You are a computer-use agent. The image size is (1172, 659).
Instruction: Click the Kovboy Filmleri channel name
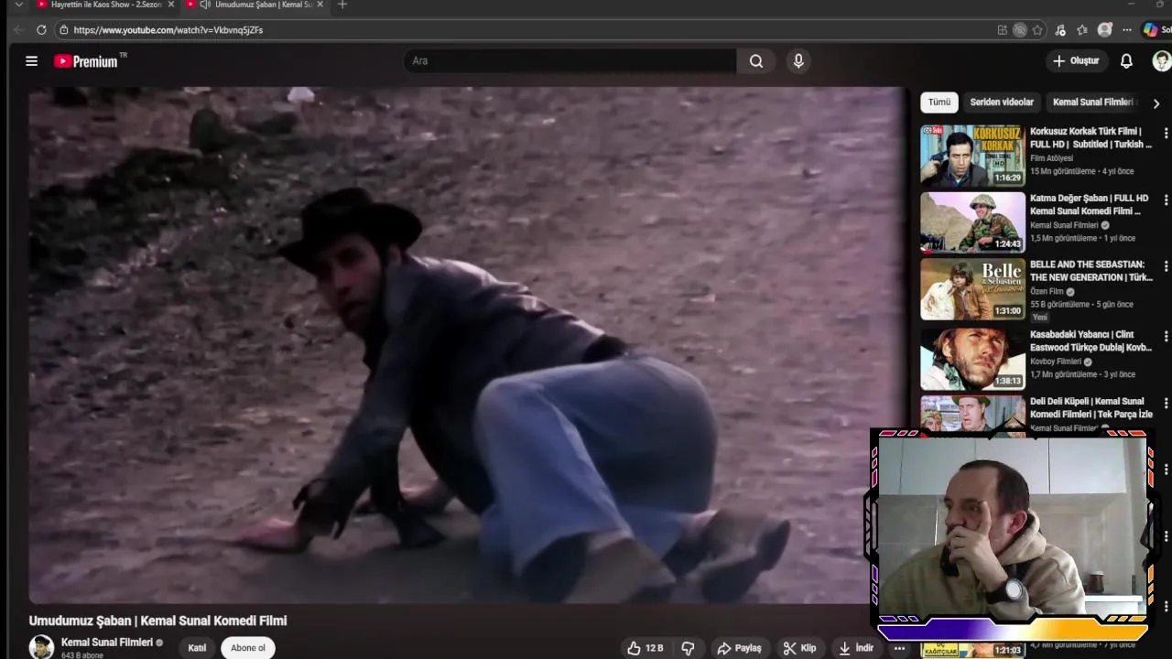pos(1055,362)
